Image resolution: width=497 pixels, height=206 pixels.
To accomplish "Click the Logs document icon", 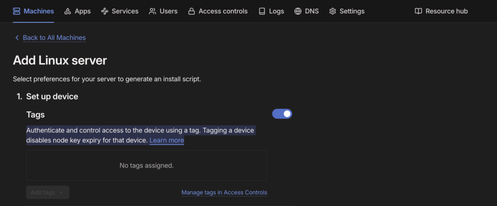I will [262, 11].
